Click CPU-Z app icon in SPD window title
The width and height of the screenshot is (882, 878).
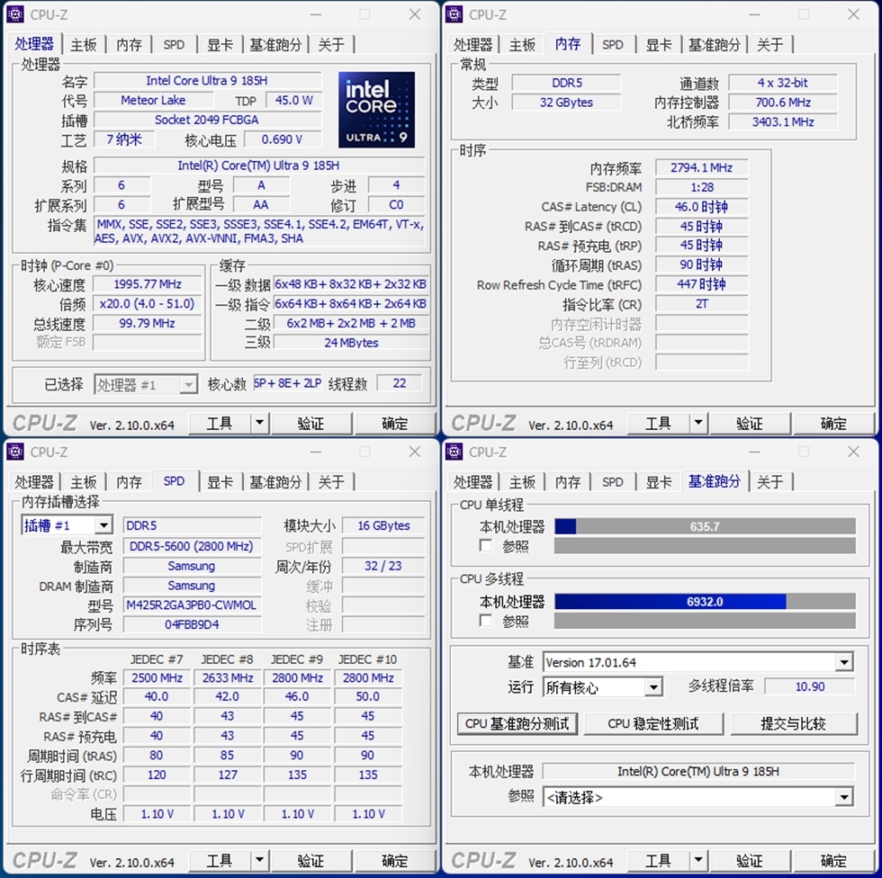coord(14,452)
